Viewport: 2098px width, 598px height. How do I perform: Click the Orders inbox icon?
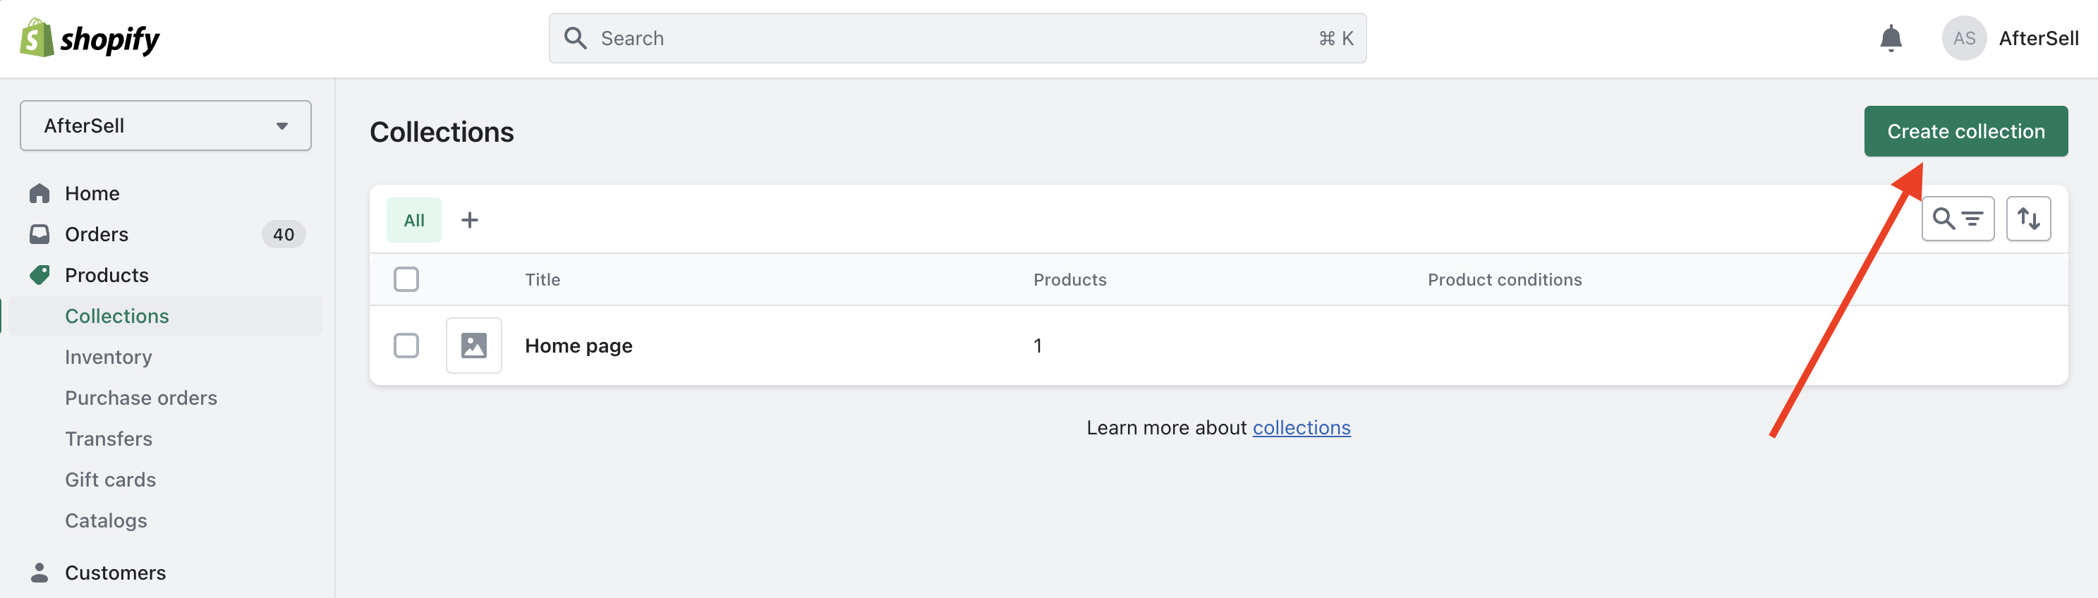[39, 234]
